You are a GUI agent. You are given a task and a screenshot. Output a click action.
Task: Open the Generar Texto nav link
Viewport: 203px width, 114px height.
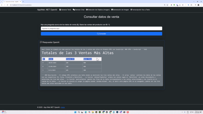(65, 10)
